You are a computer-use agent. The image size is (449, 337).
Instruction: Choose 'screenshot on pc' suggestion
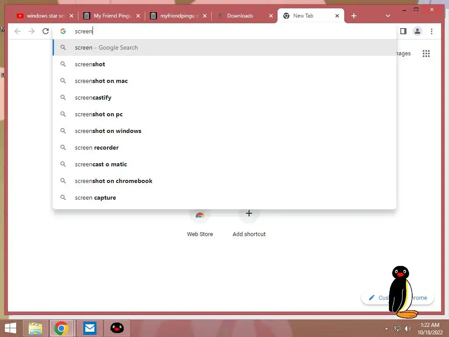pos(224,114)
